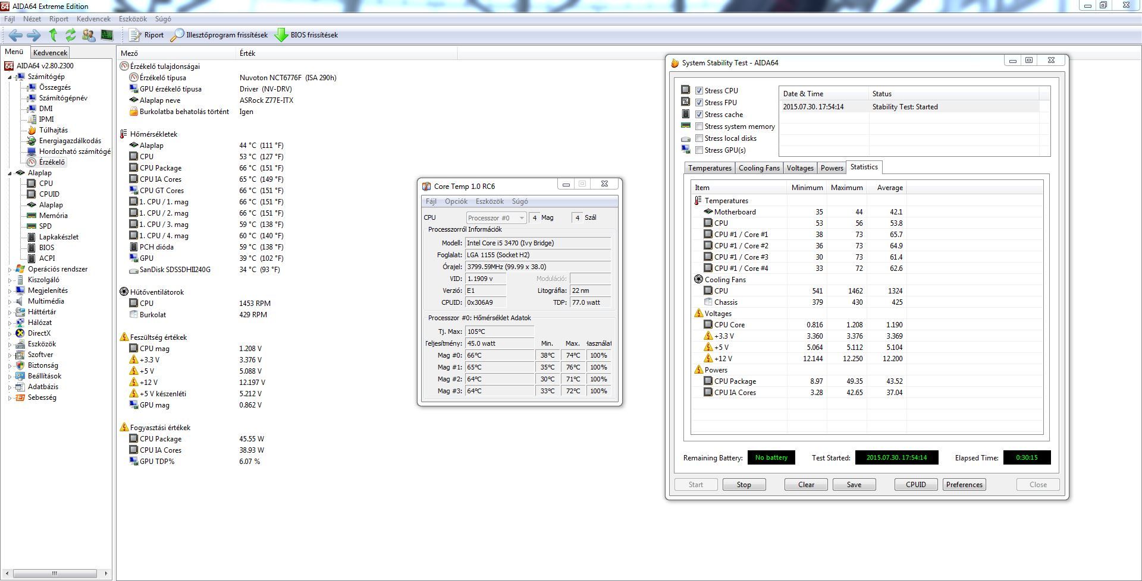Viewport: 1142px width, 581px height.
Task: Select Lapkakészlet in the tree
Action: tap(58, 237)
